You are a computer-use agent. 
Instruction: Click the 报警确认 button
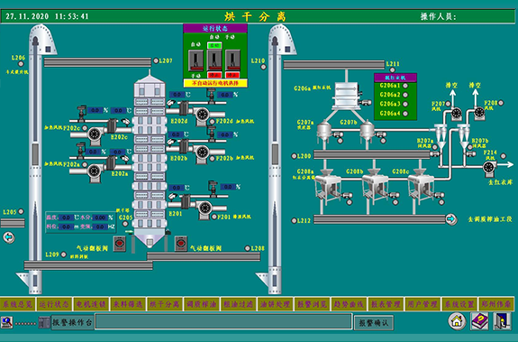(x=374, y=323)
